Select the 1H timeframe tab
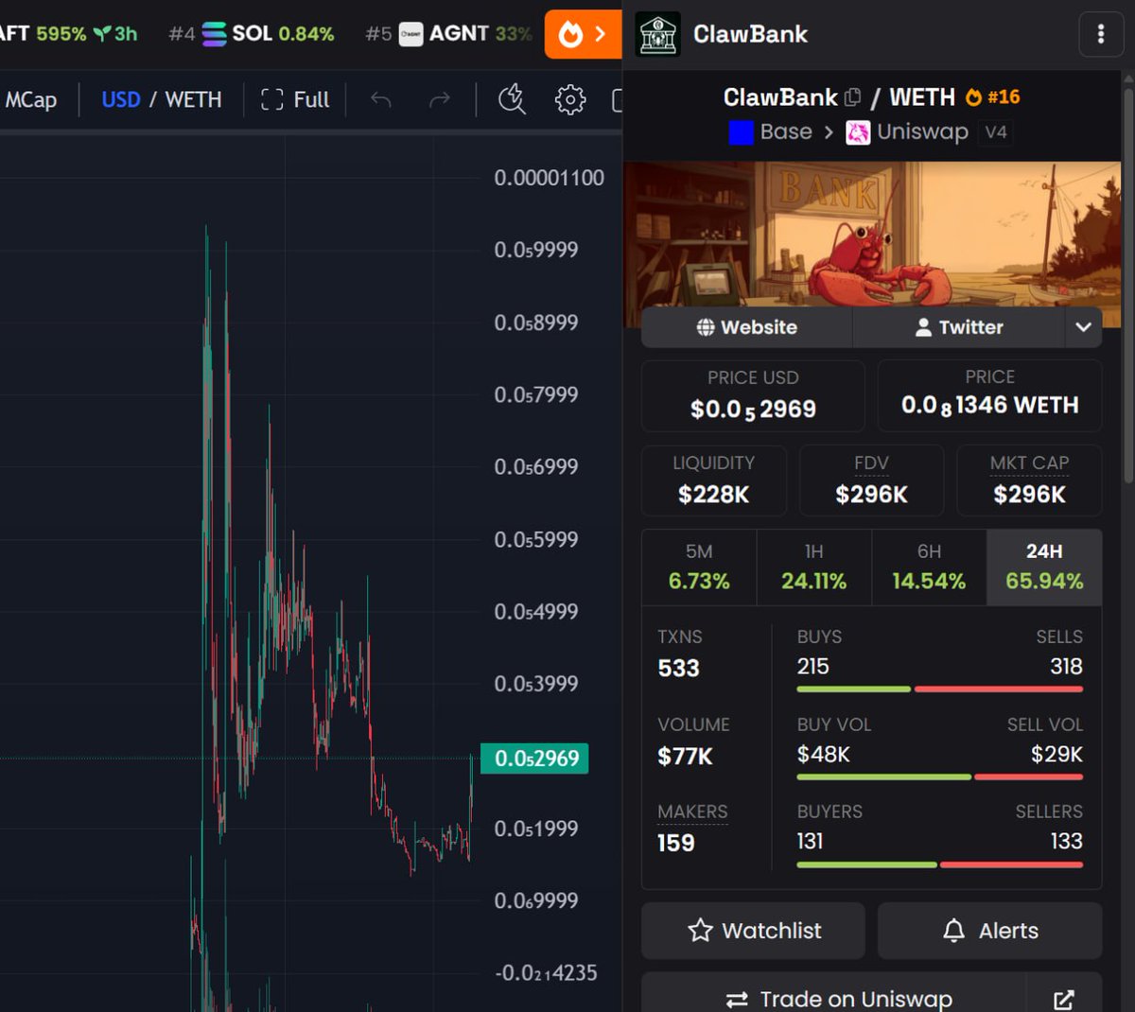This screenshot has width=1135, height=1012. click(814, 566)
